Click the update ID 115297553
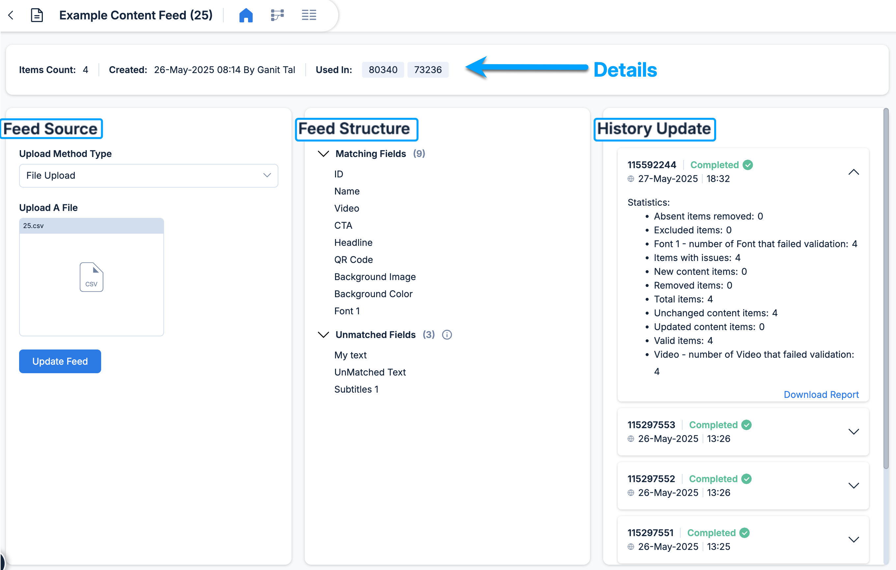896x570 pixels. [651, 425]
